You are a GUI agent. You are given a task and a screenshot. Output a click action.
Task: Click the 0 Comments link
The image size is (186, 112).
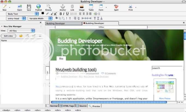[110, 74]
